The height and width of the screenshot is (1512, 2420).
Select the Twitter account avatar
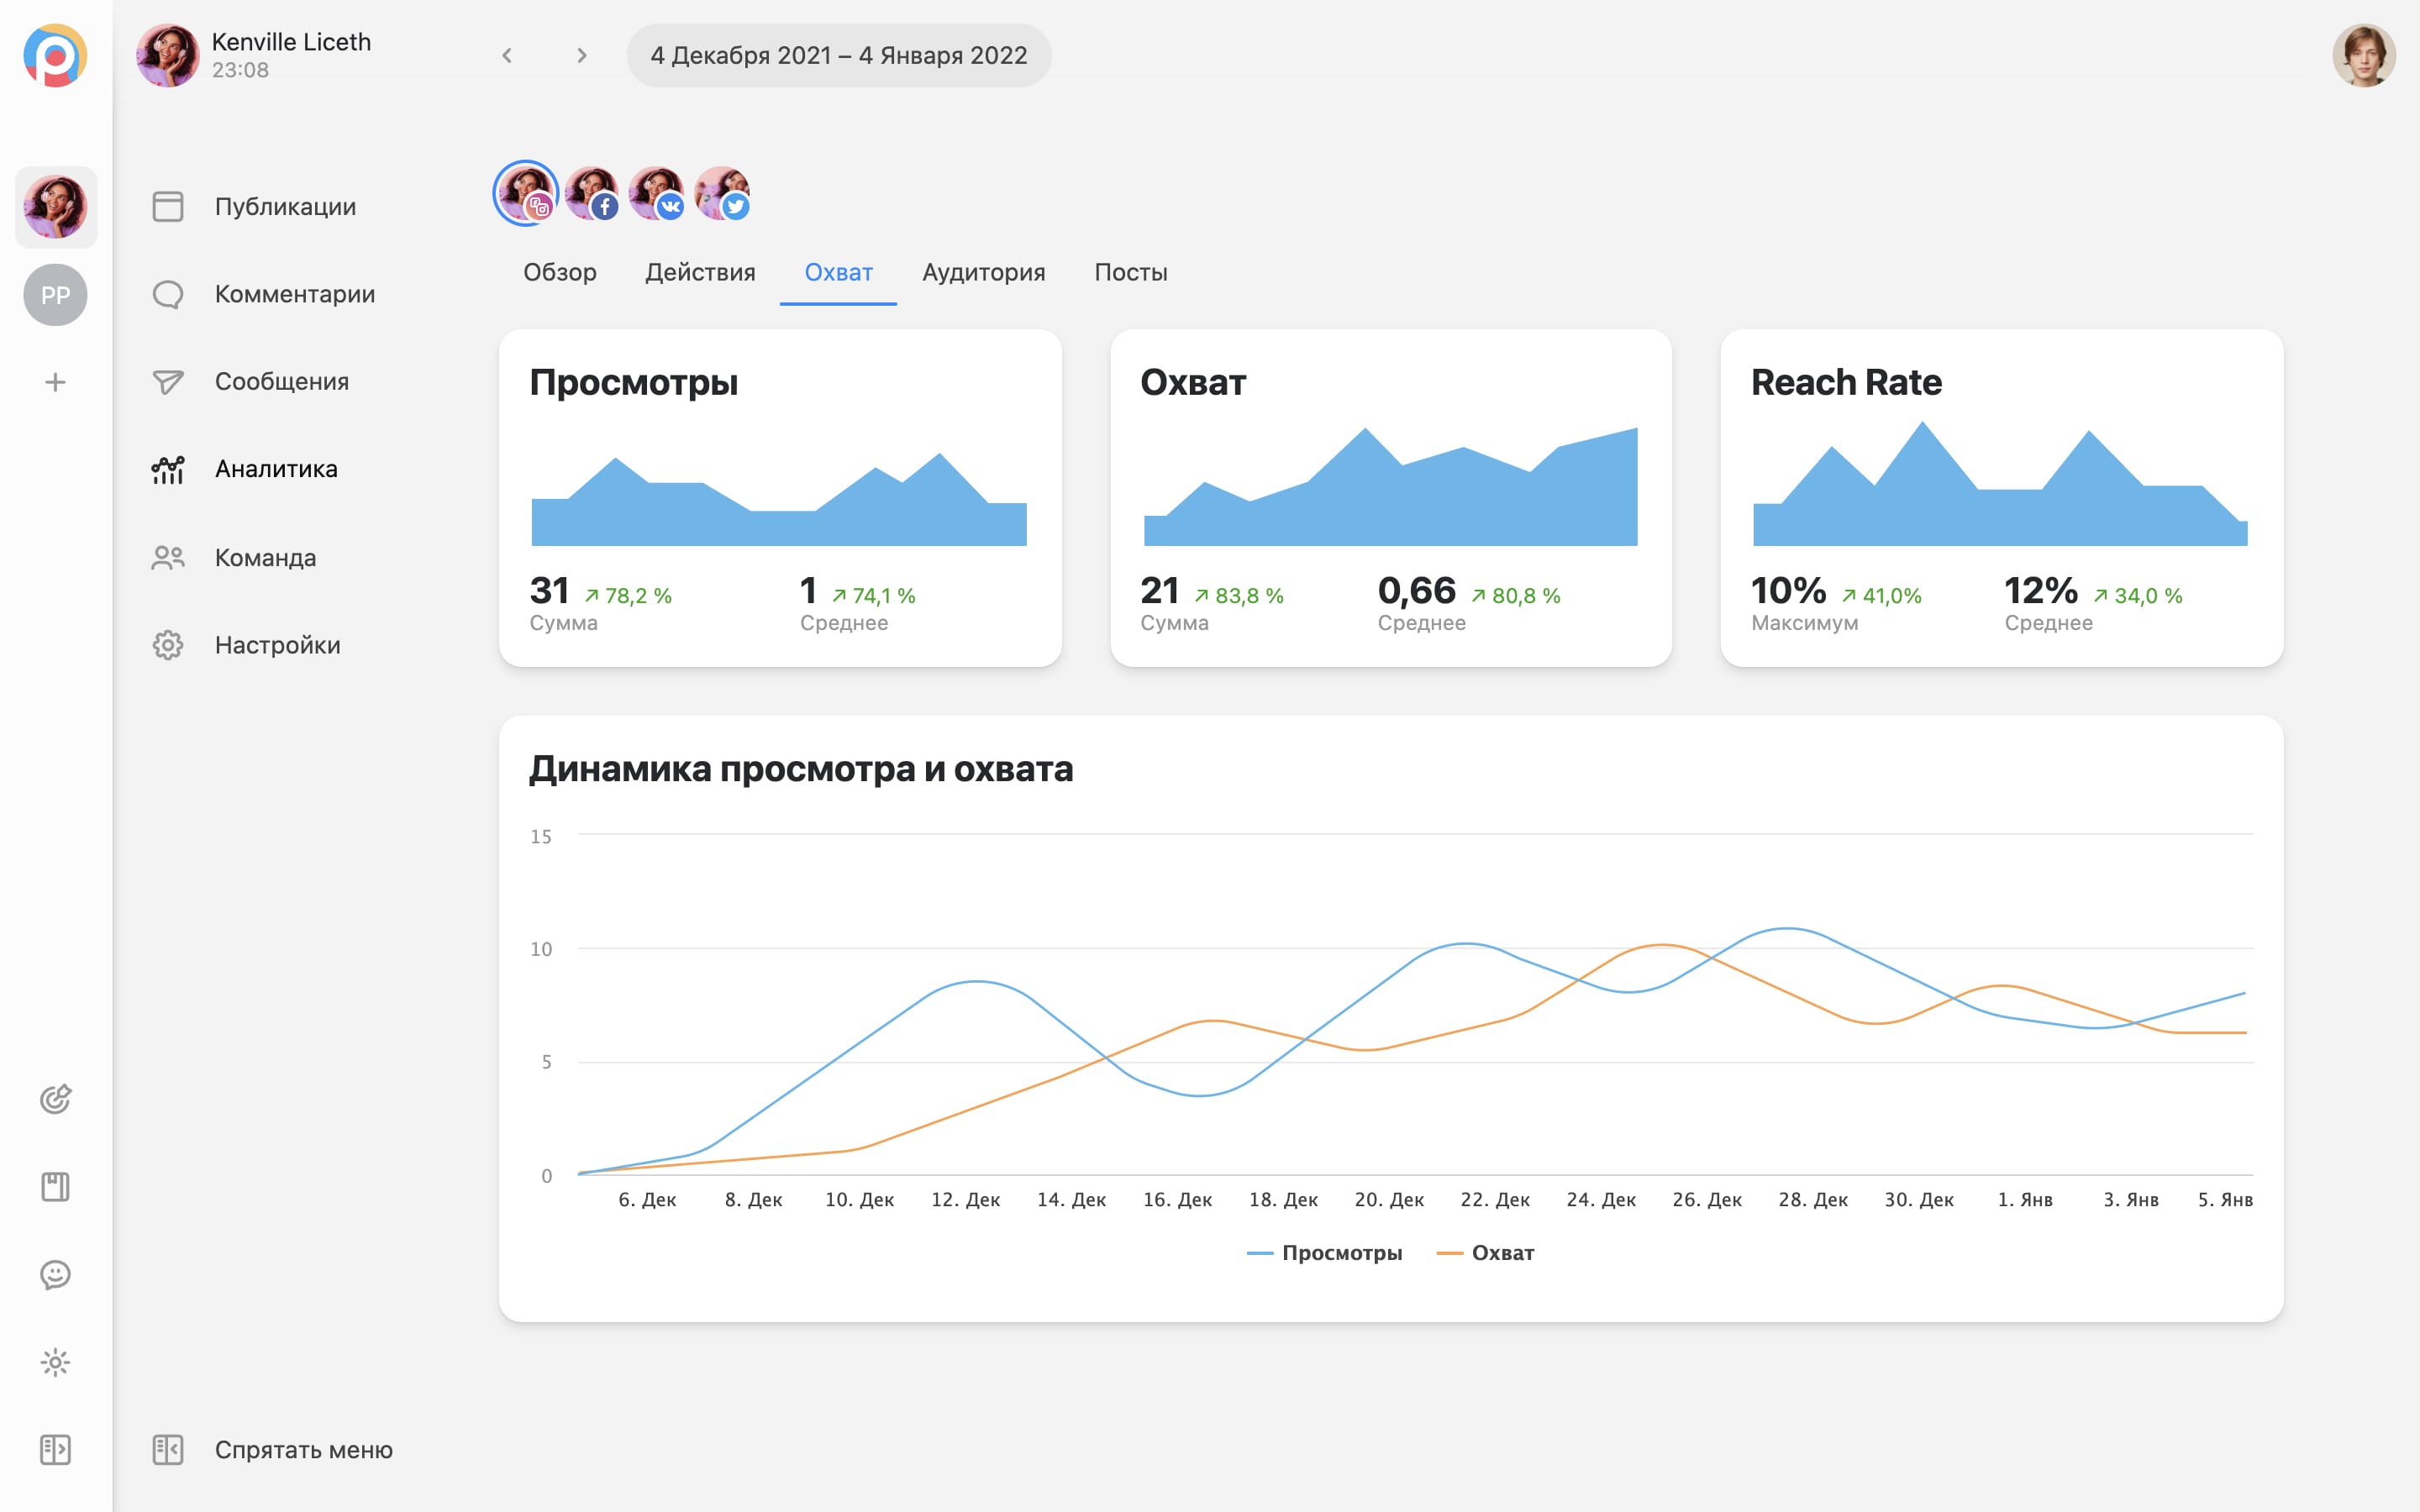(722, 193)
